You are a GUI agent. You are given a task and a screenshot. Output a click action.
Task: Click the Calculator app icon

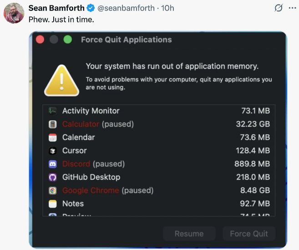pos(53,124)
